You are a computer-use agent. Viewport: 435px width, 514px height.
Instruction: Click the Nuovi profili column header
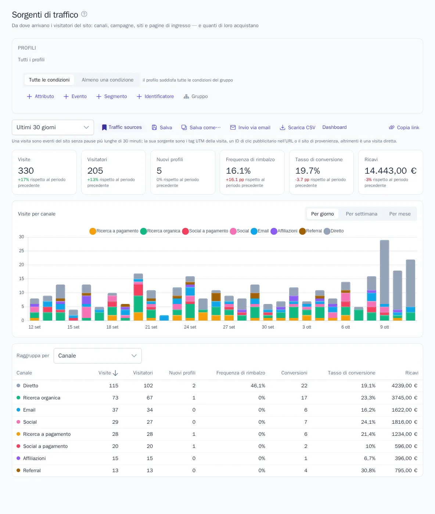(x=182, y=373)
